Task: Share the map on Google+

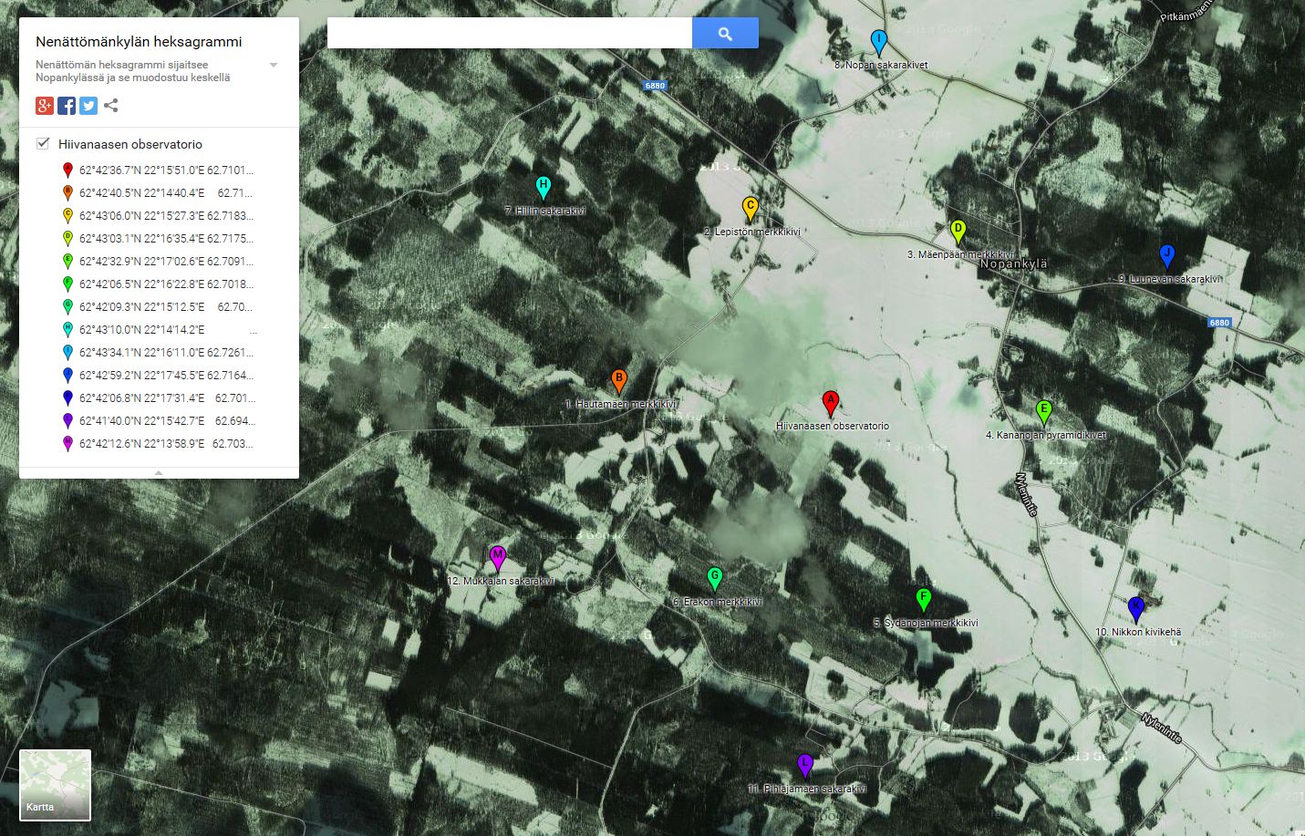Action: point(45,106)
